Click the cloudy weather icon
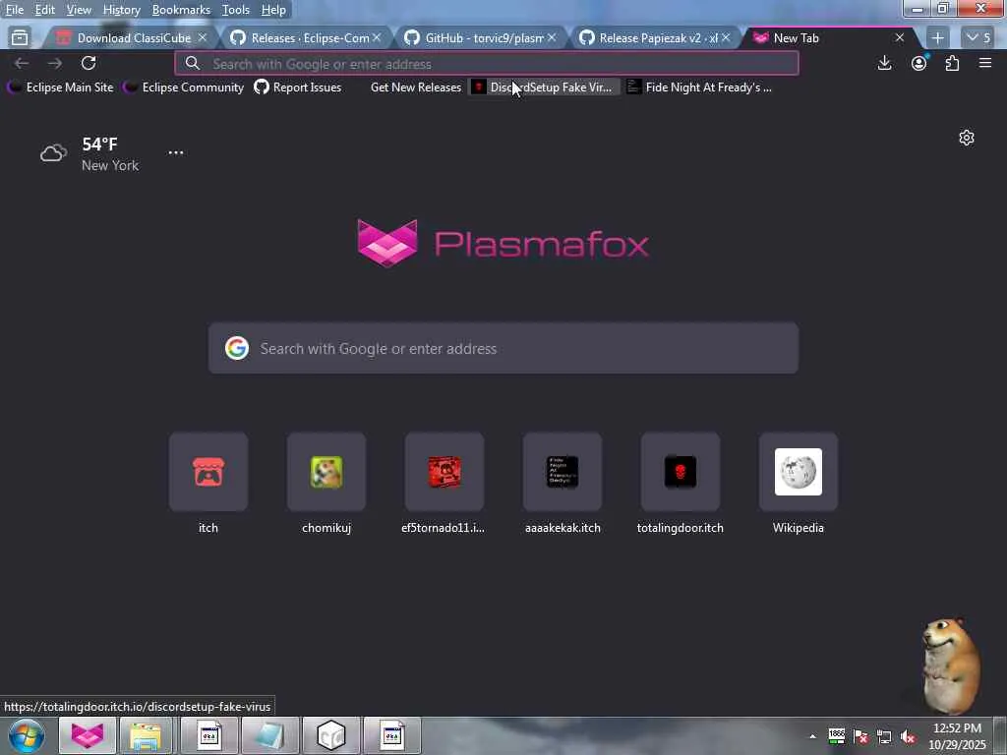This screenshot has width=1007, height=755. pyautogui.click(x=53, y=152)
